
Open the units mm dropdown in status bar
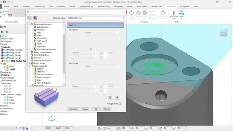[x=111, y=128]
